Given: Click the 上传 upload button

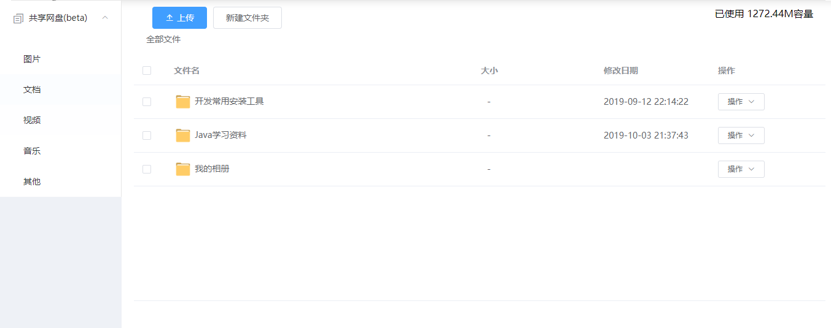Looking at the screenshot, I should tap(179, 18).
